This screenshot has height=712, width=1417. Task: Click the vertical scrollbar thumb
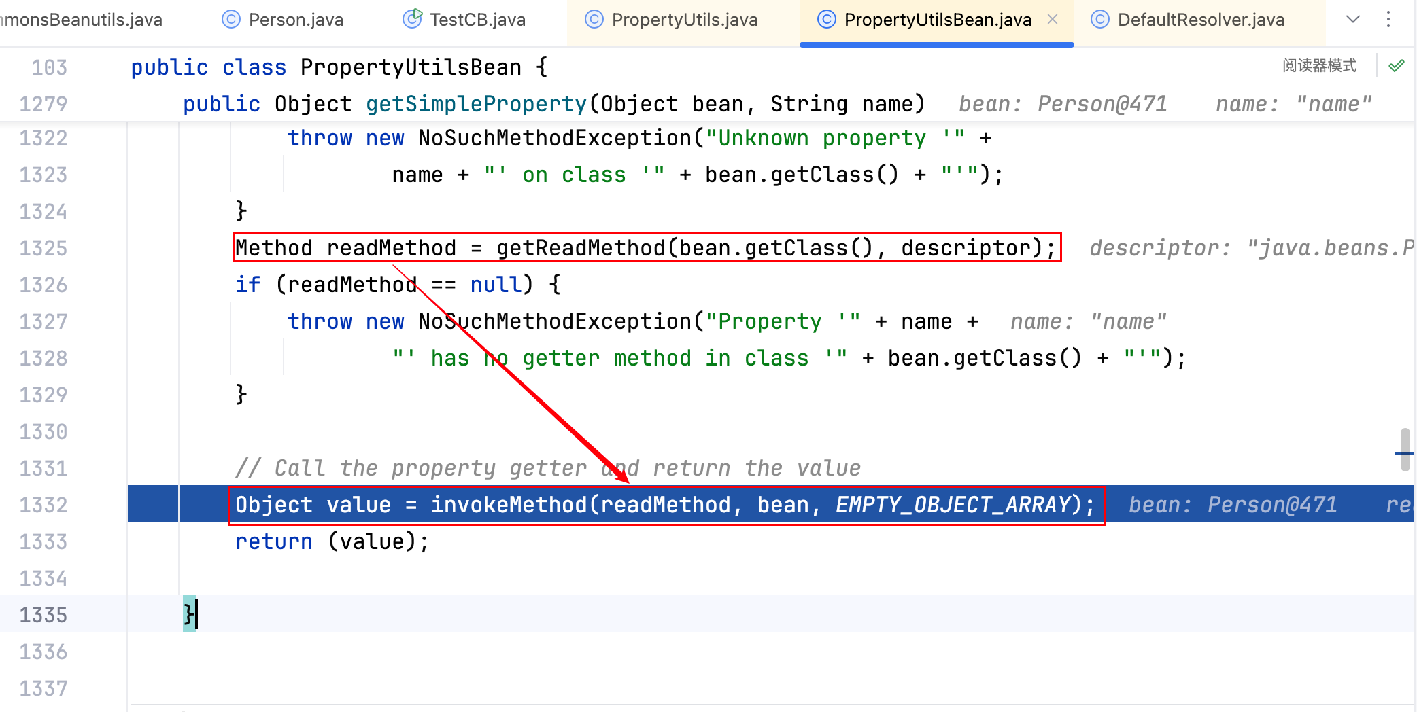1405,449
